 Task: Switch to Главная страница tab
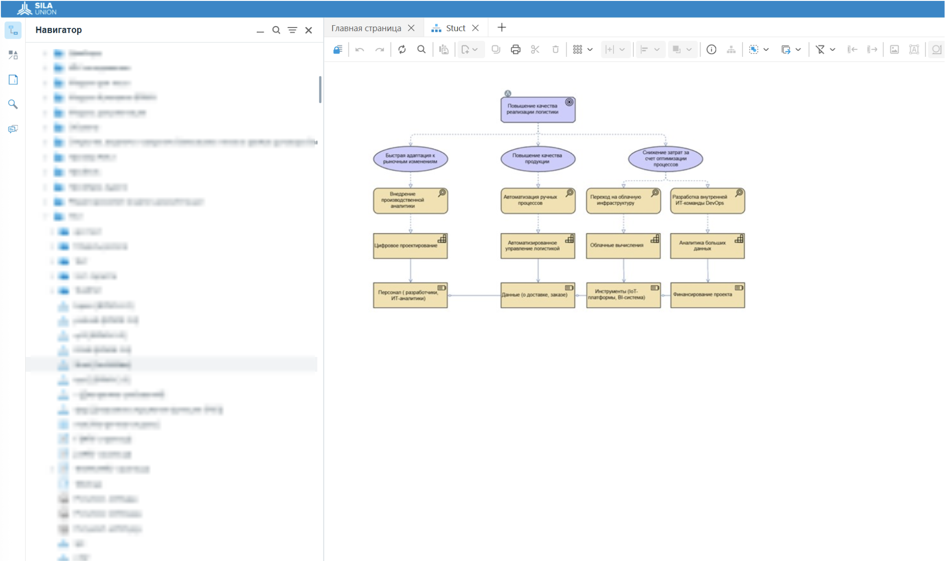coord(366,28)
